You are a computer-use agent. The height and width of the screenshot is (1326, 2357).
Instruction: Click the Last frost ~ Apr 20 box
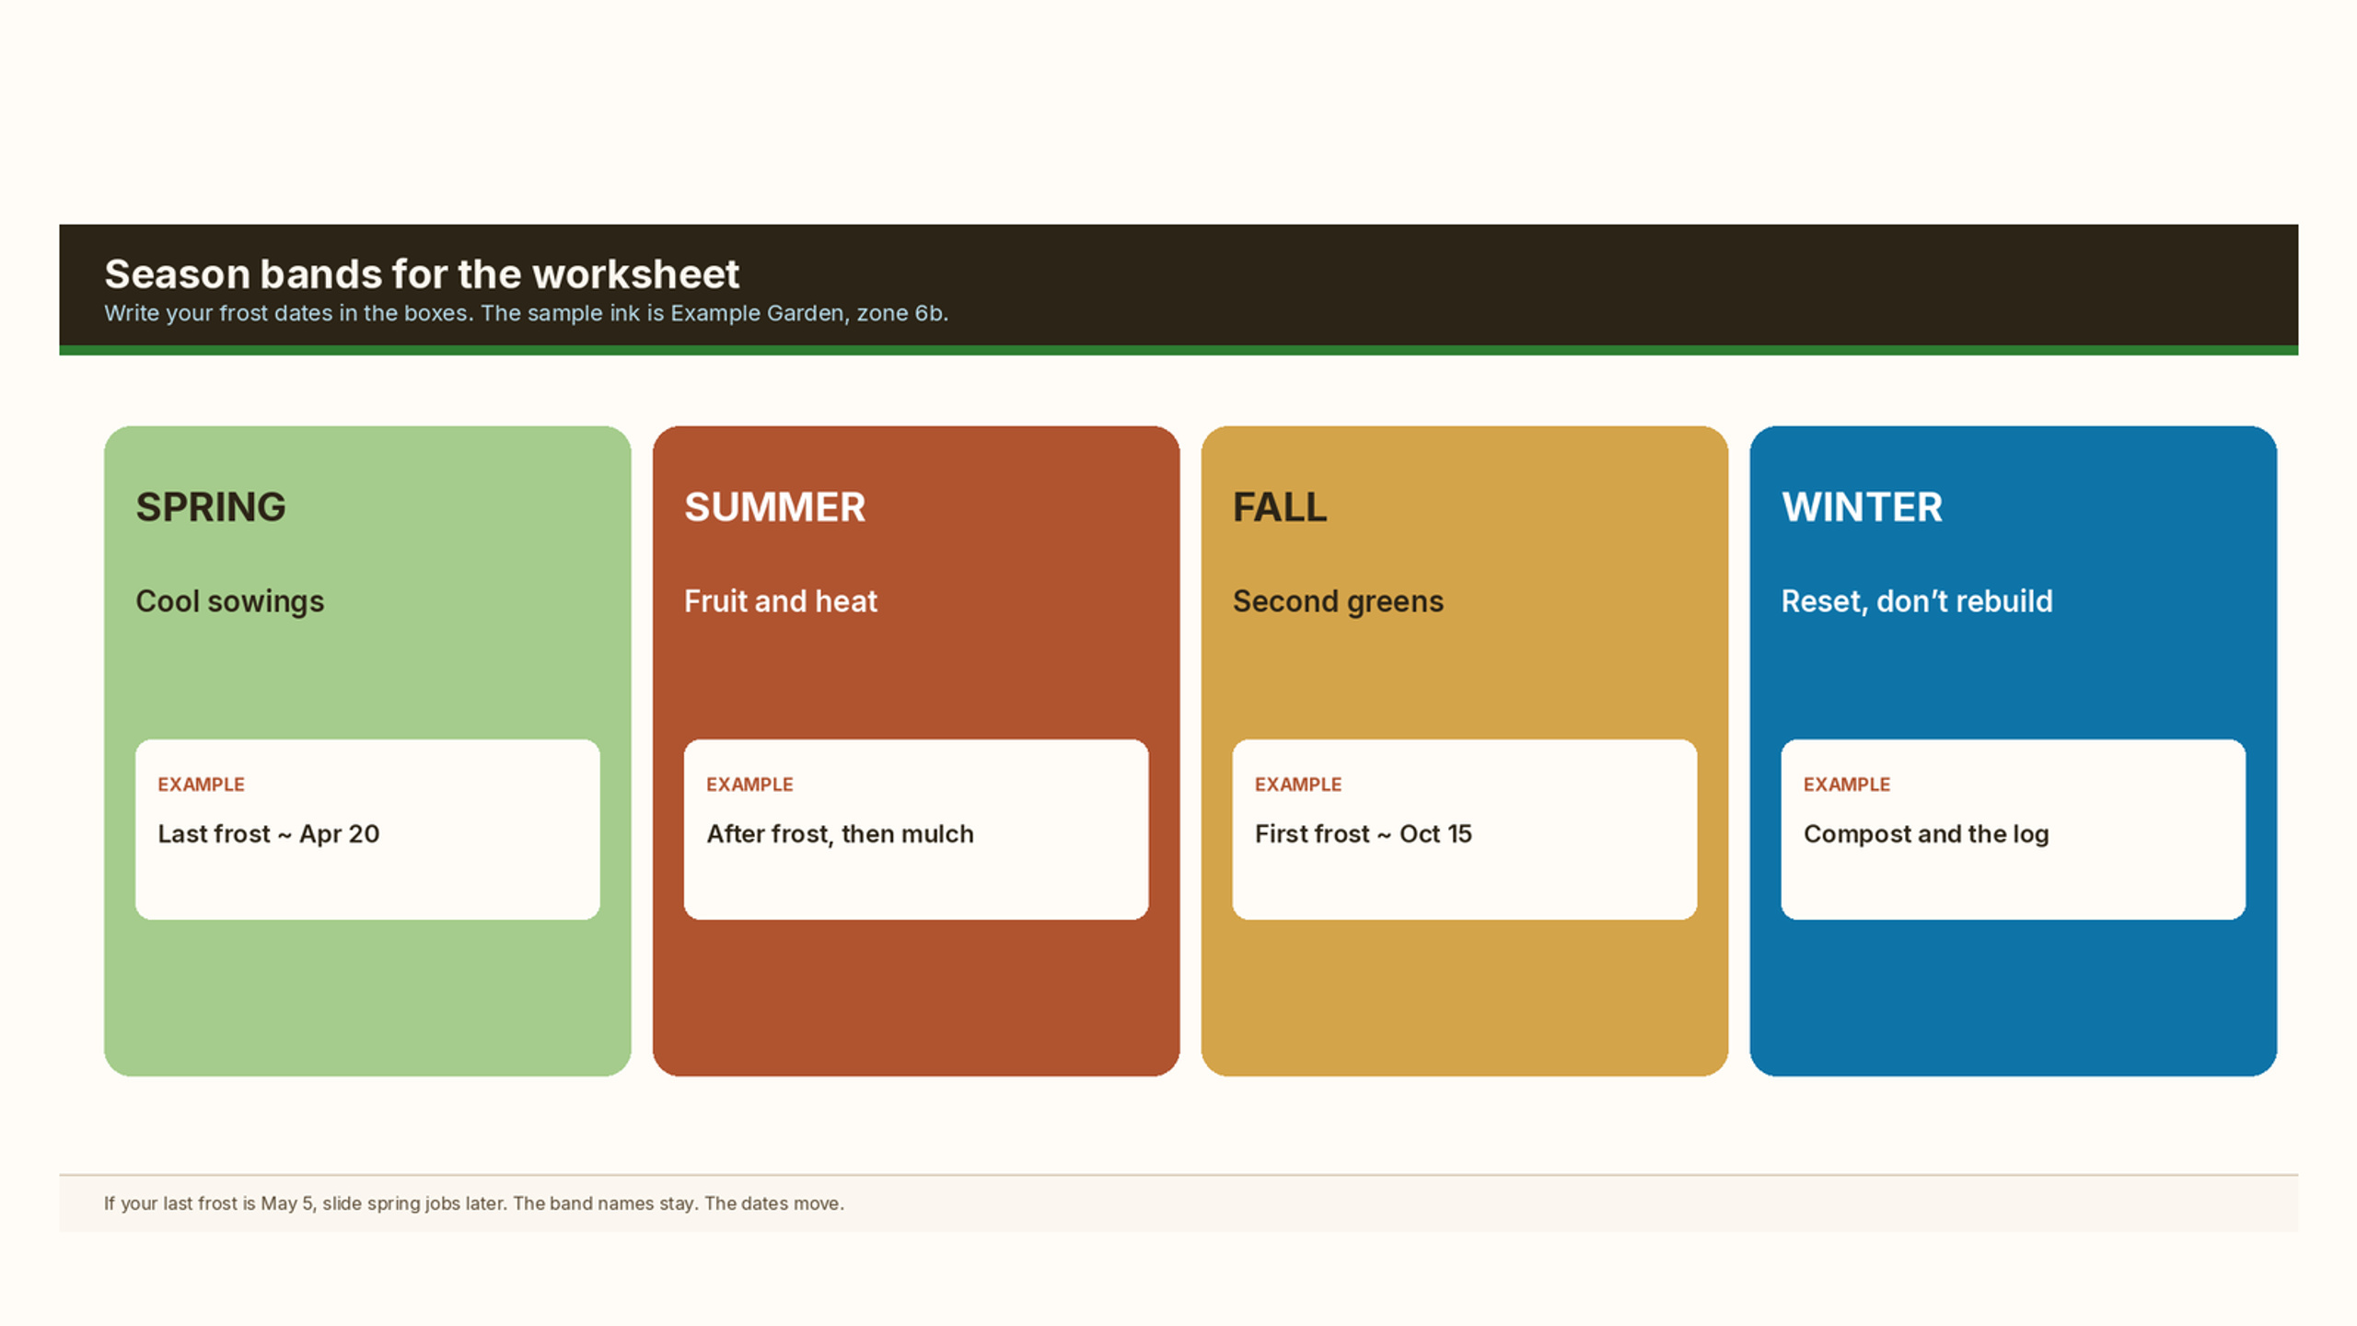point(367,829)
